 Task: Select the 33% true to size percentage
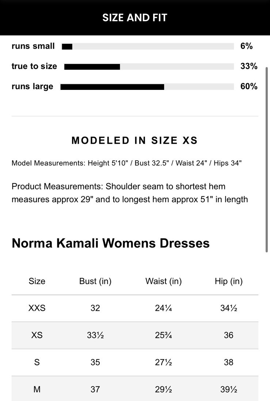pyautogui.click(x=249, y=66)
